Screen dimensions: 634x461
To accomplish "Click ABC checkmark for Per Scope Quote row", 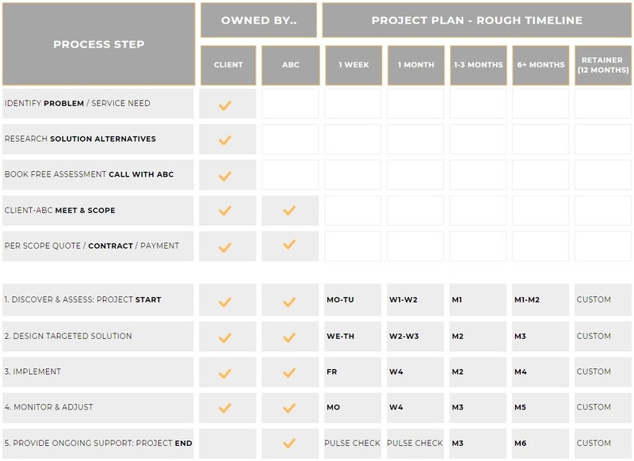I will click(x=289, y=246).
